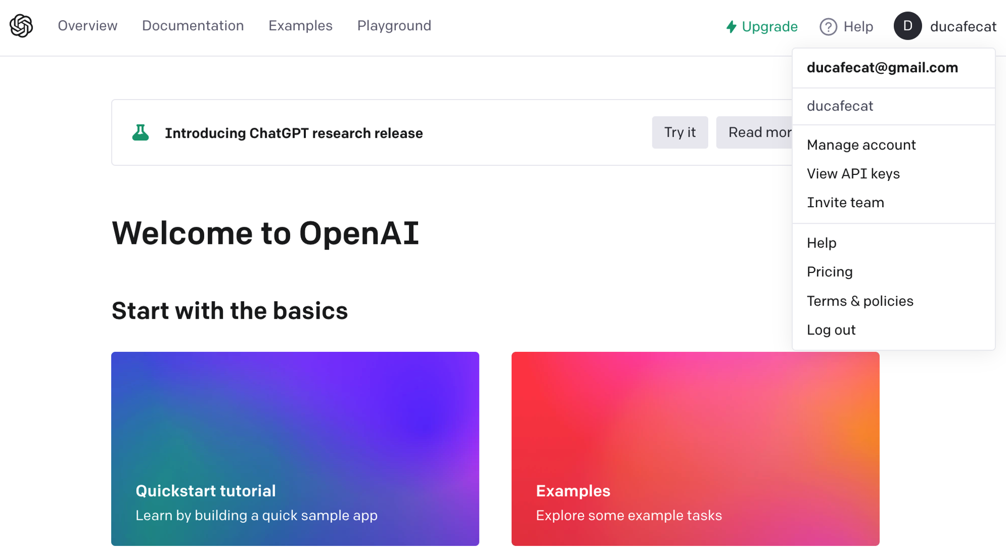The height and width of the screenshot is (554, 1006).
Task: Click the Upgrade lightning bolt icon
Action: tap(731, 27)
